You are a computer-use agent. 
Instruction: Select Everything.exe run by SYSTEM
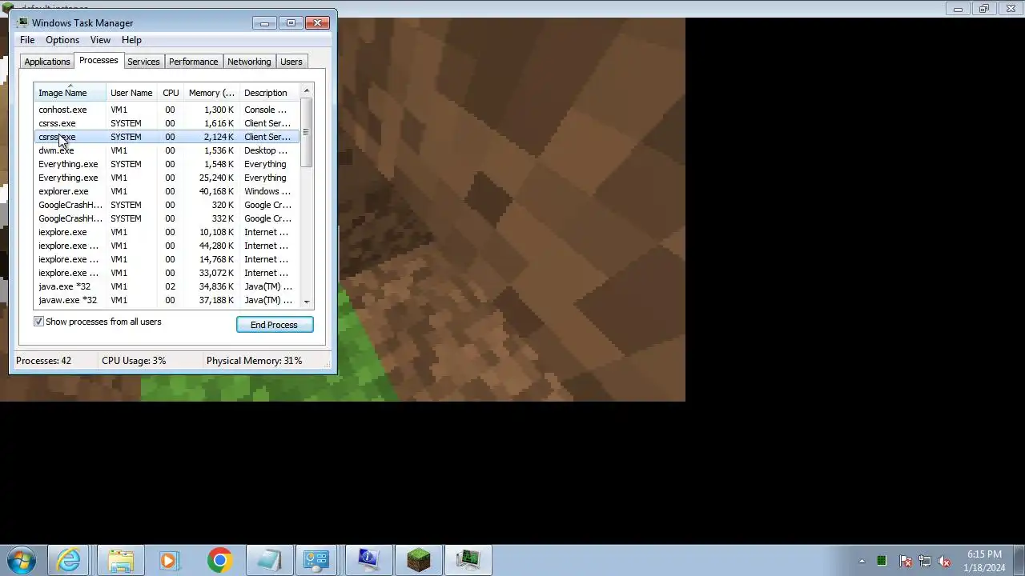pyautogui.click(x=167, y=164)
